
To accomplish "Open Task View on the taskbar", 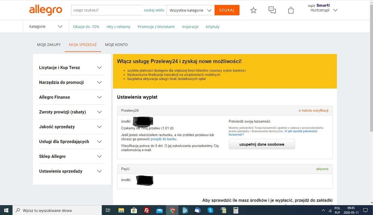I will tap(108, 210).
